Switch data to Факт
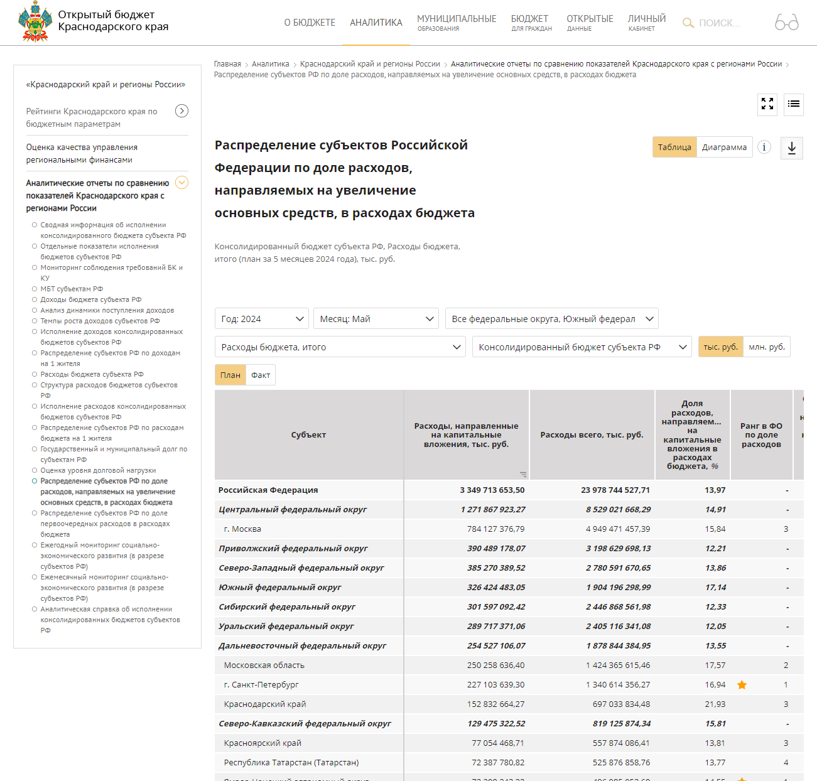 [x=261, y=375]
